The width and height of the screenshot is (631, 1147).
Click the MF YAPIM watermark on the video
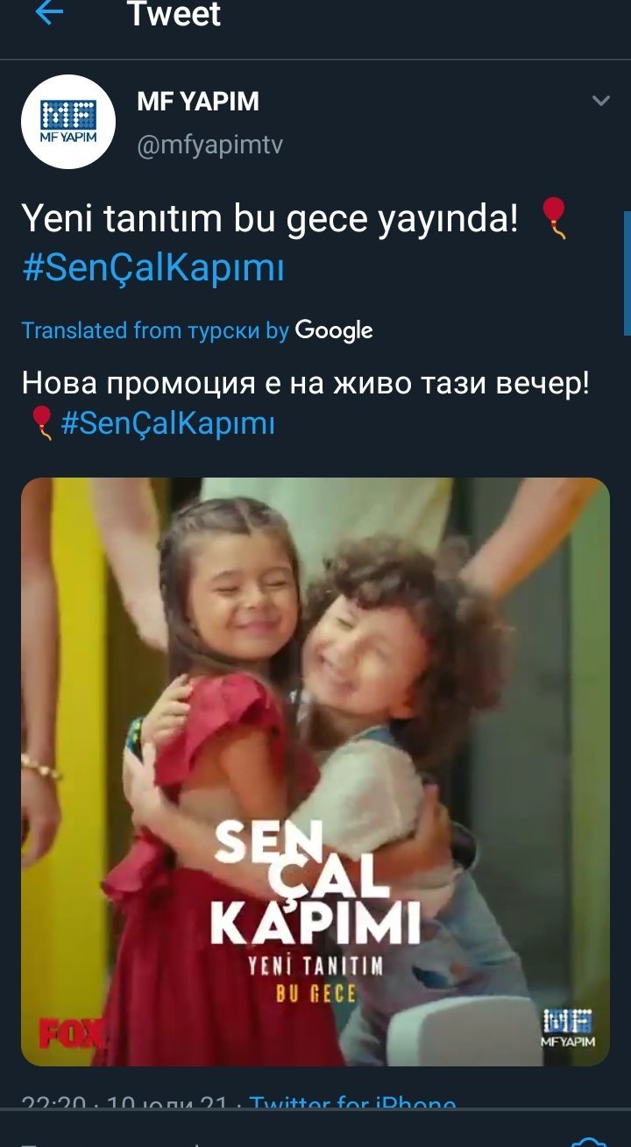[x=568, y=1027]
